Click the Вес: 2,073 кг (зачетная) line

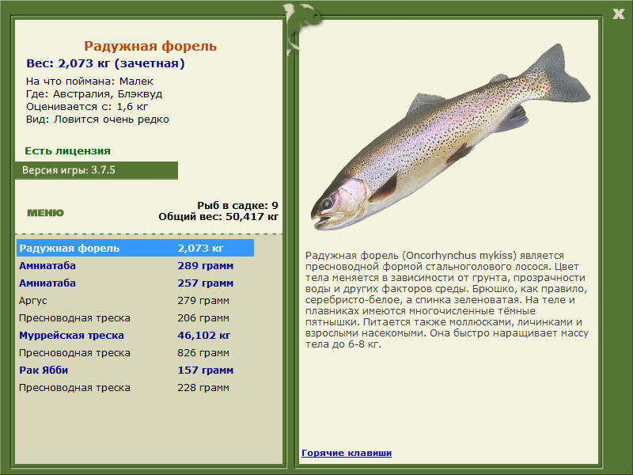click(x=105, y=63)
